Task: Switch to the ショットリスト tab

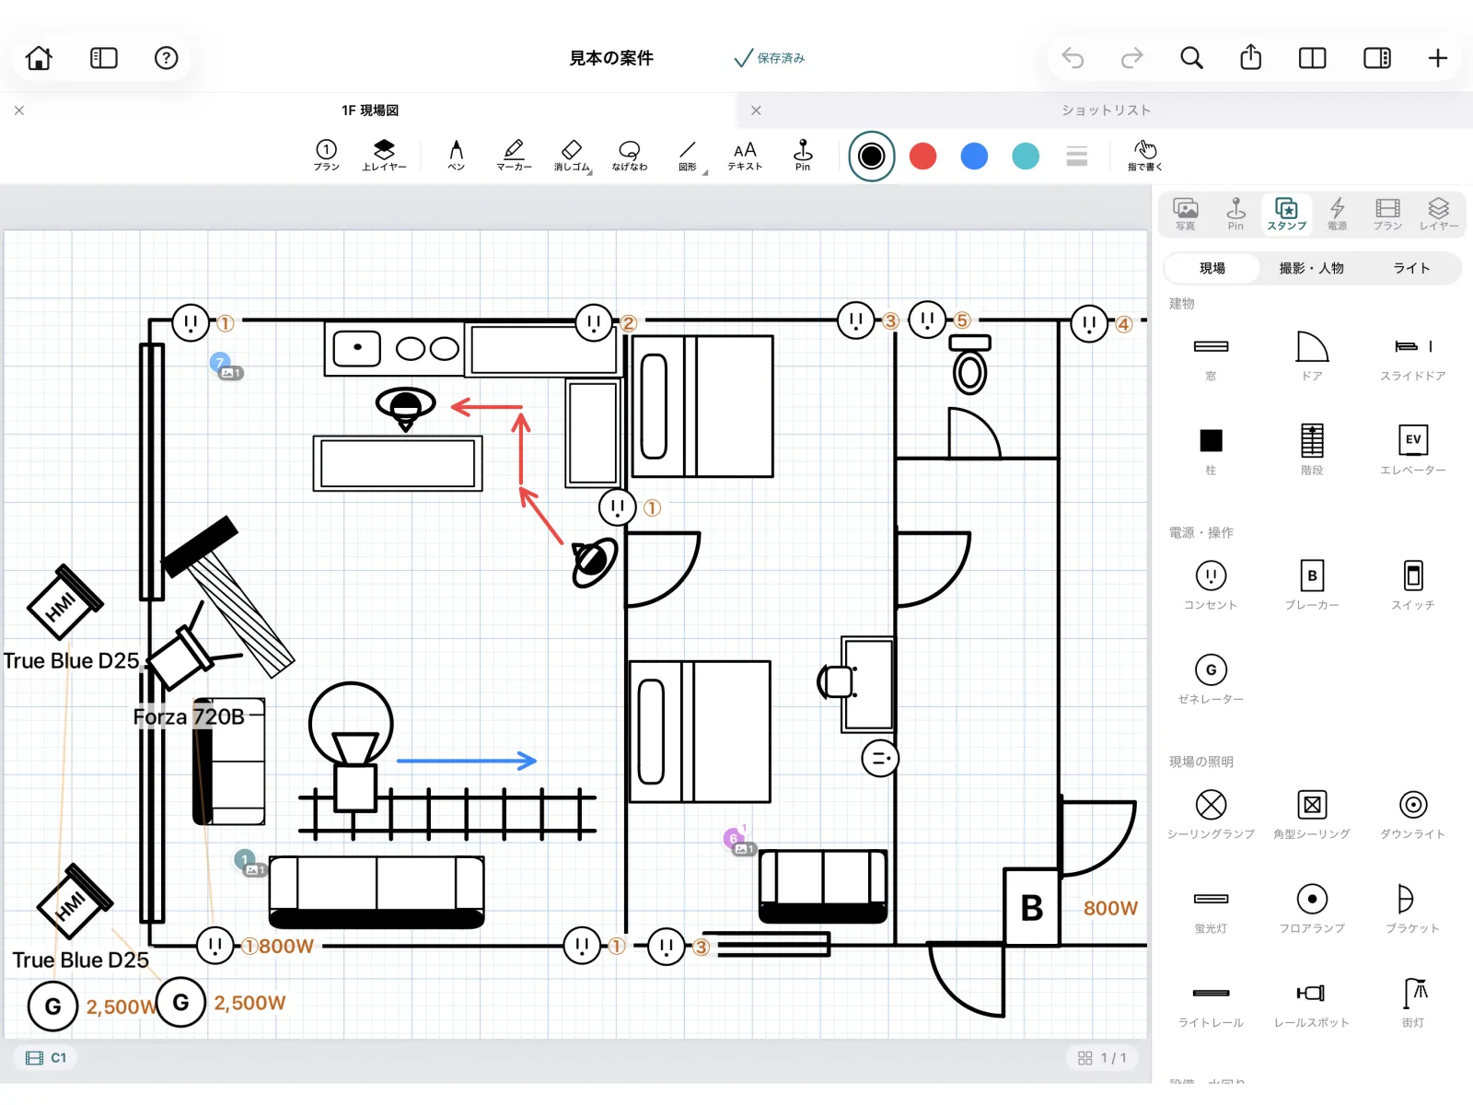Action: click(x=1106, y=110)
